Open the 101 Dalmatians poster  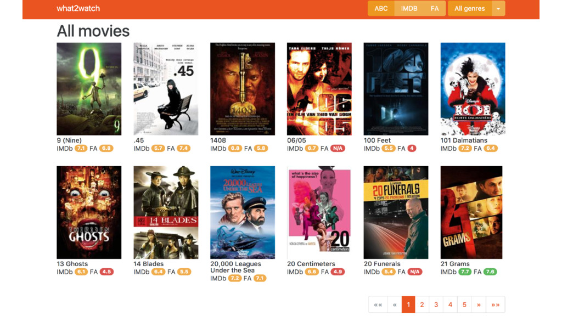[473, 89]
